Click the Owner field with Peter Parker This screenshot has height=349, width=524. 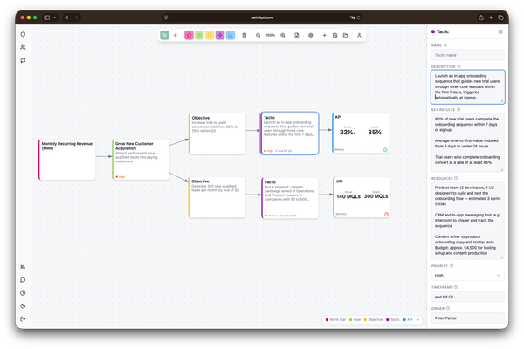[467, 318]
